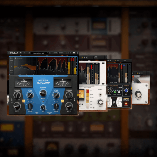157x157 pixels.
Task: Click the blue Output Gain knob on IPA25
Action: tap(126, 91)
